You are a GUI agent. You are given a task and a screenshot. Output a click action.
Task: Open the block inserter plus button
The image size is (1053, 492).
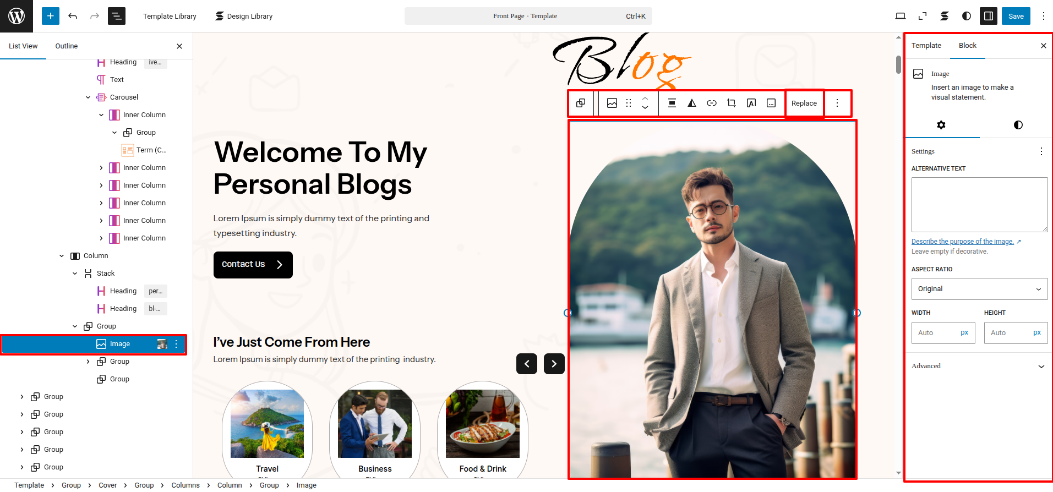coord(50,16)
